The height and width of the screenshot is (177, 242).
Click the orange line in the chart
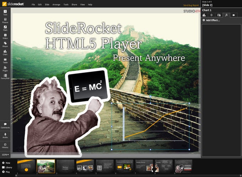pos(154,123)
